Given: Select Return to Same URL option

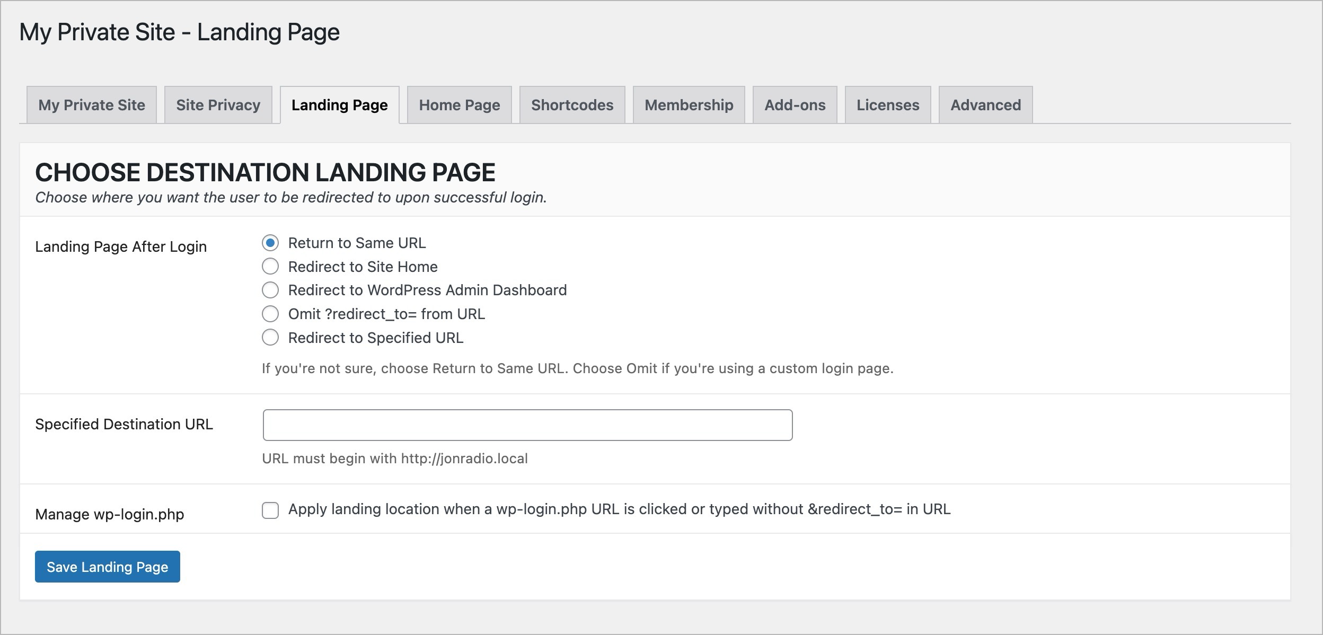Looking at the screenshot, I should (271, 243).
